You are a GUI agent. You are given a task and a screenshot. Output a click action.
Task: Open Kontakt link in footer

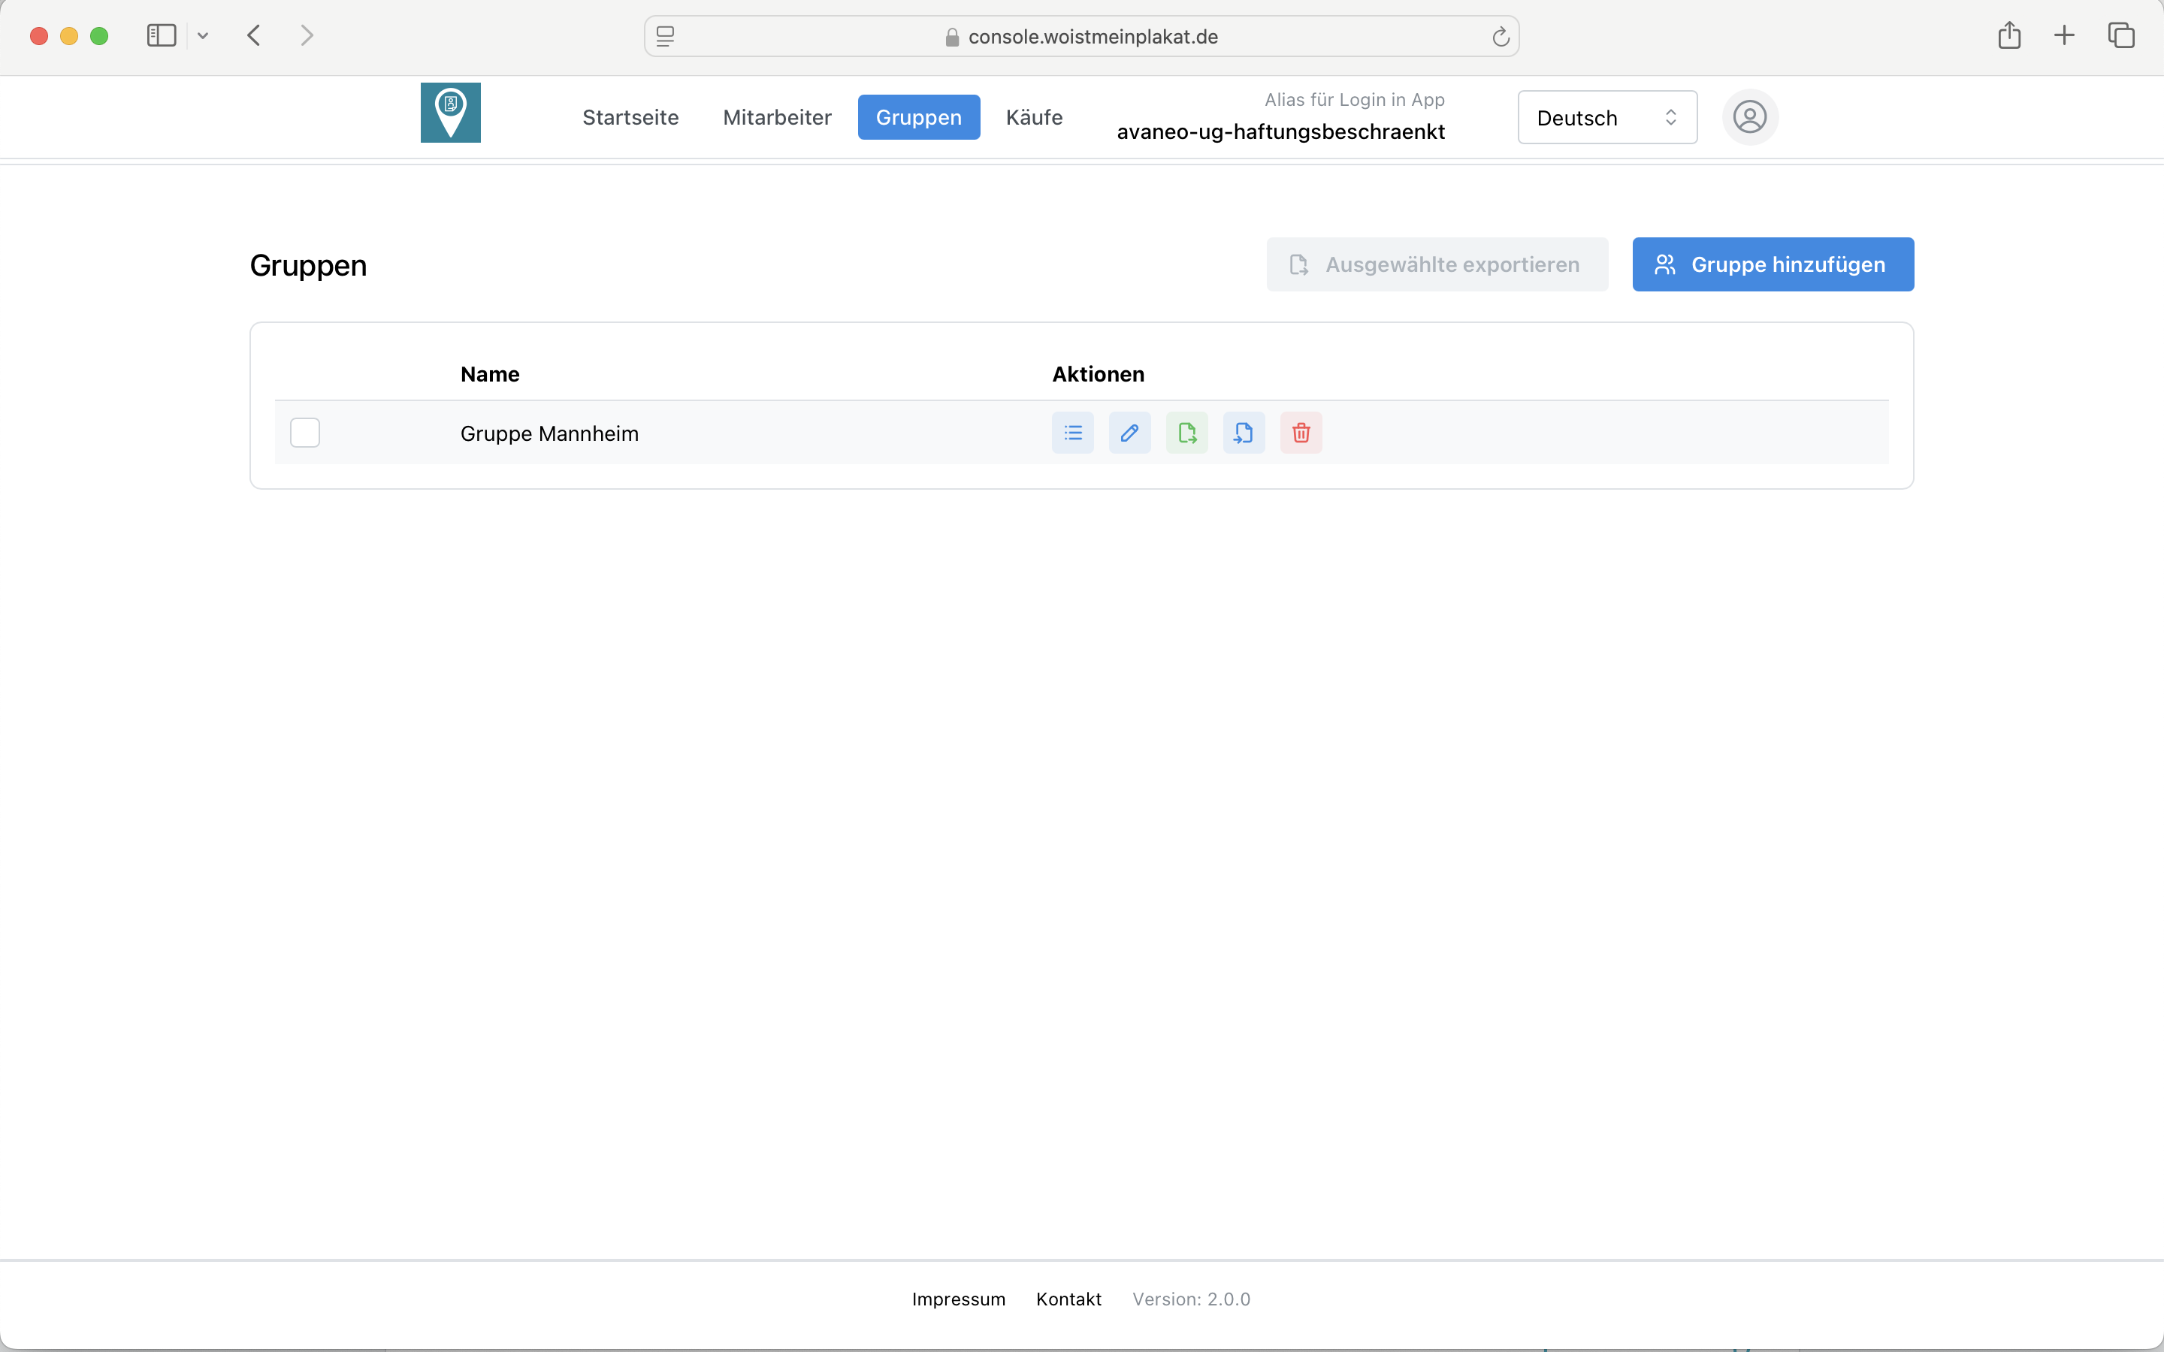(1068, 1299)
